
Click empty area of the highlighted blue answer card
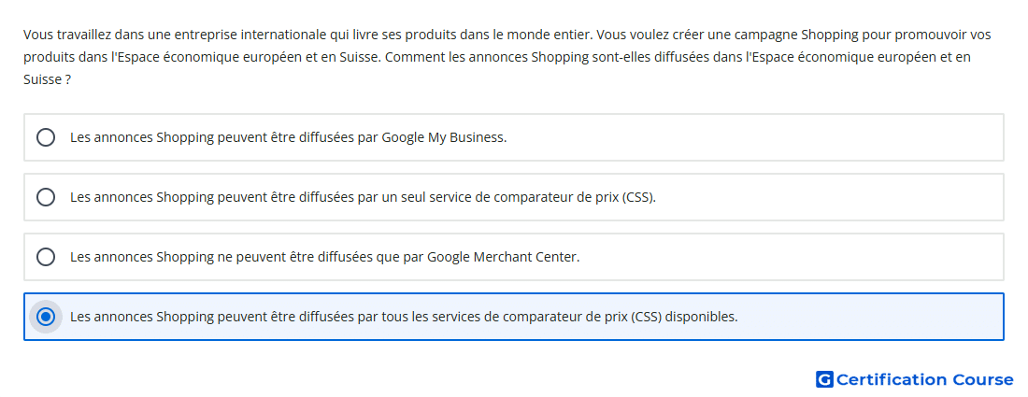tap(872, 317)
